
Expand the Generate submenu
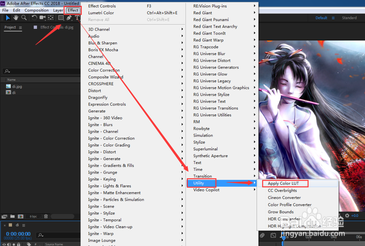(135, 111)
